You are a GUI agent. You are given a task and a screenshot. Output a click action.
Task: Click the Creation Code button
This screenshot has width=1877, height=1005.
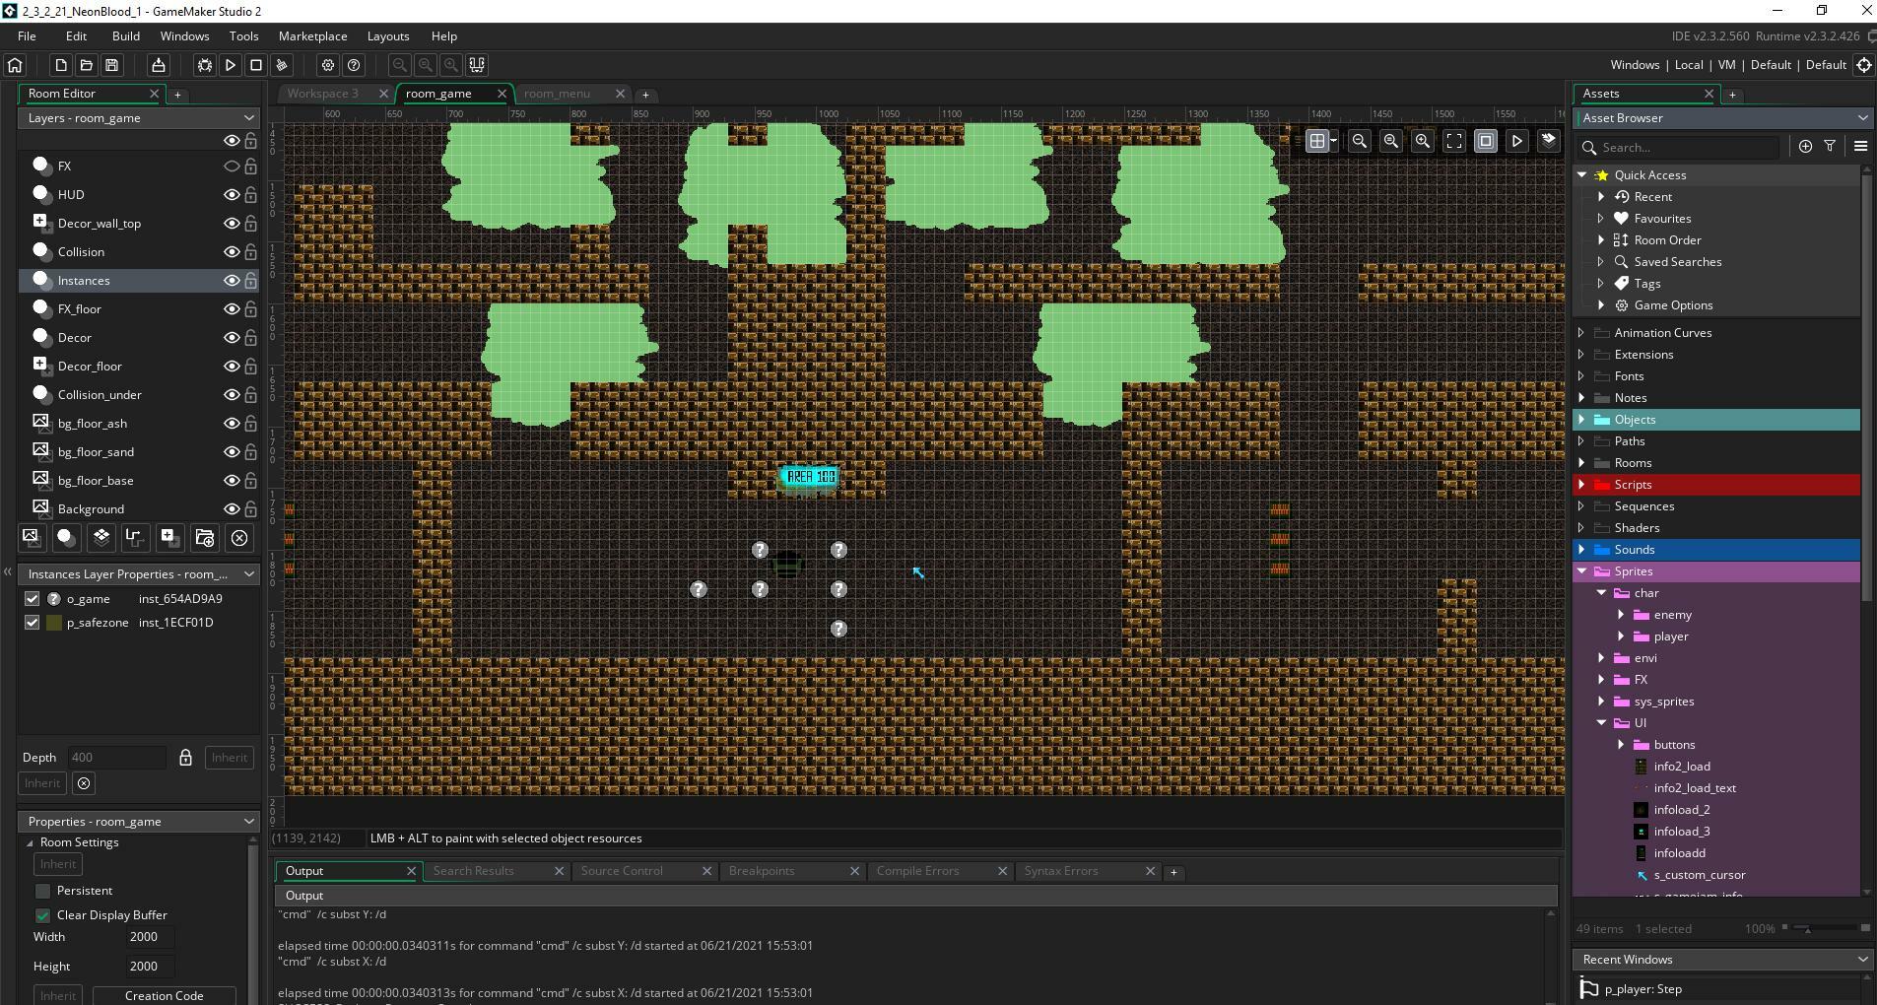(164, 995)
